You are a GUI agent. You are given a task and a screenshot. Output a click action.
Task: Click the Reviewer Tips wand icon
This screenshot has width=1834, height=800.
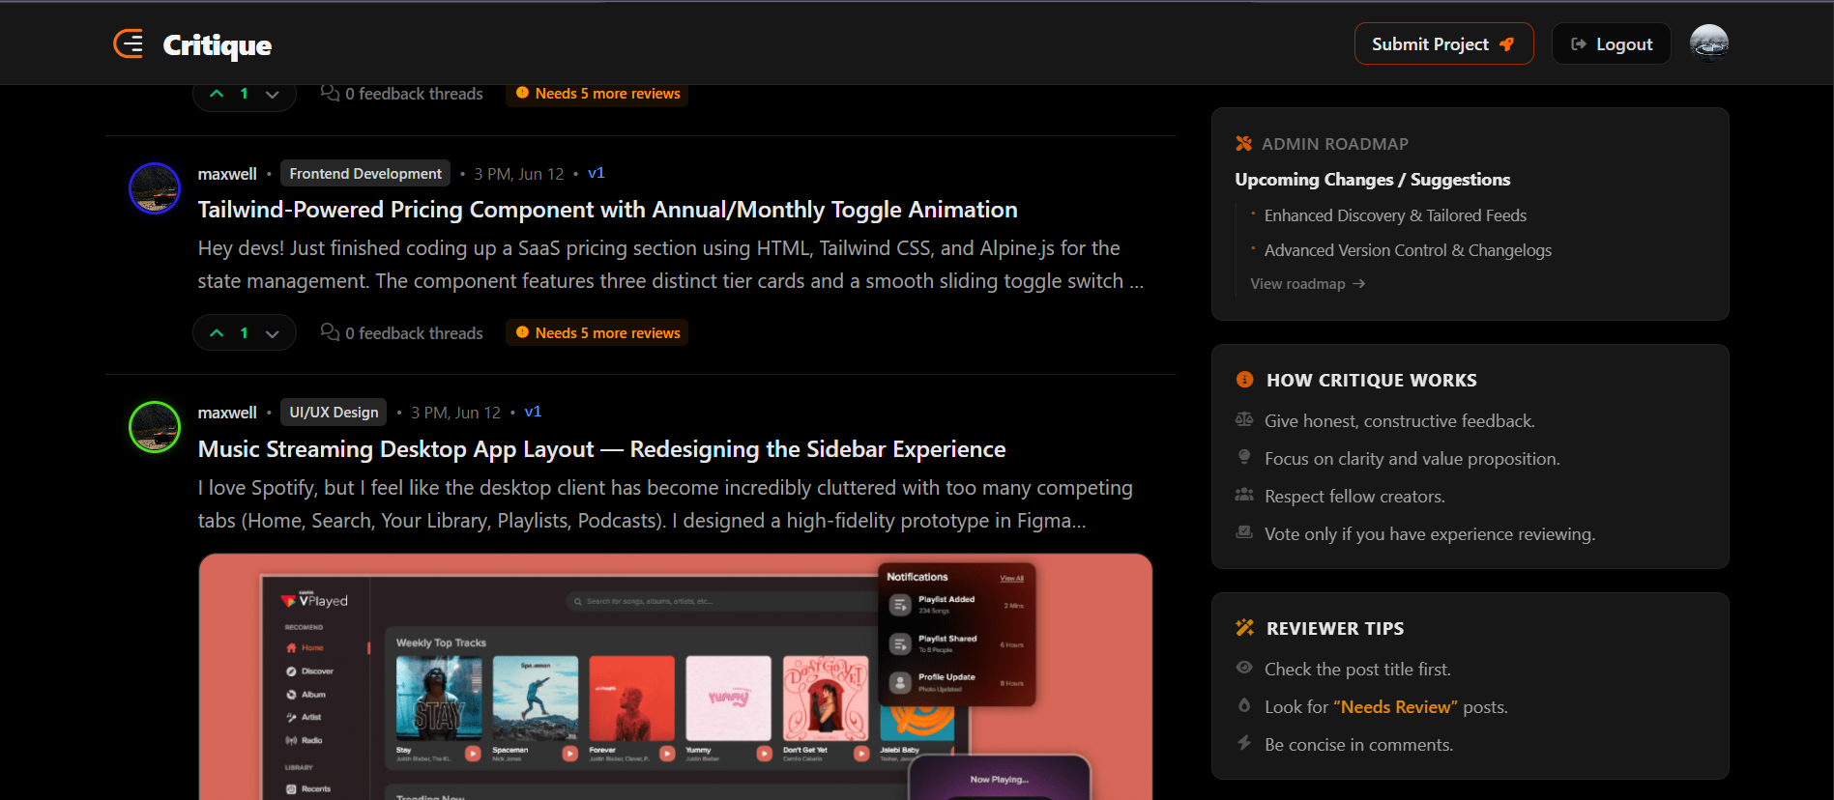(1244, 628)
